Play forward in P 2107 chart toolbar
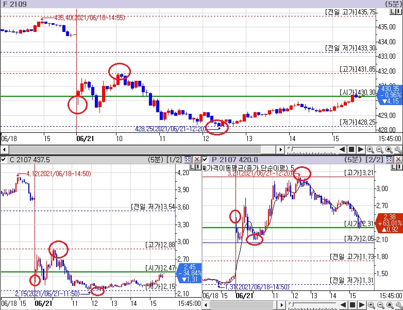This screenshot has height=310, width=403. pyautogui.click(x=362, y=305)
